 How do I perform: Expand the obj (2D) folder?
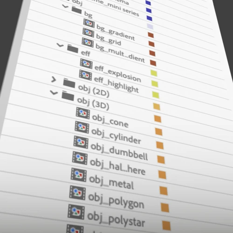click(54, 80)
